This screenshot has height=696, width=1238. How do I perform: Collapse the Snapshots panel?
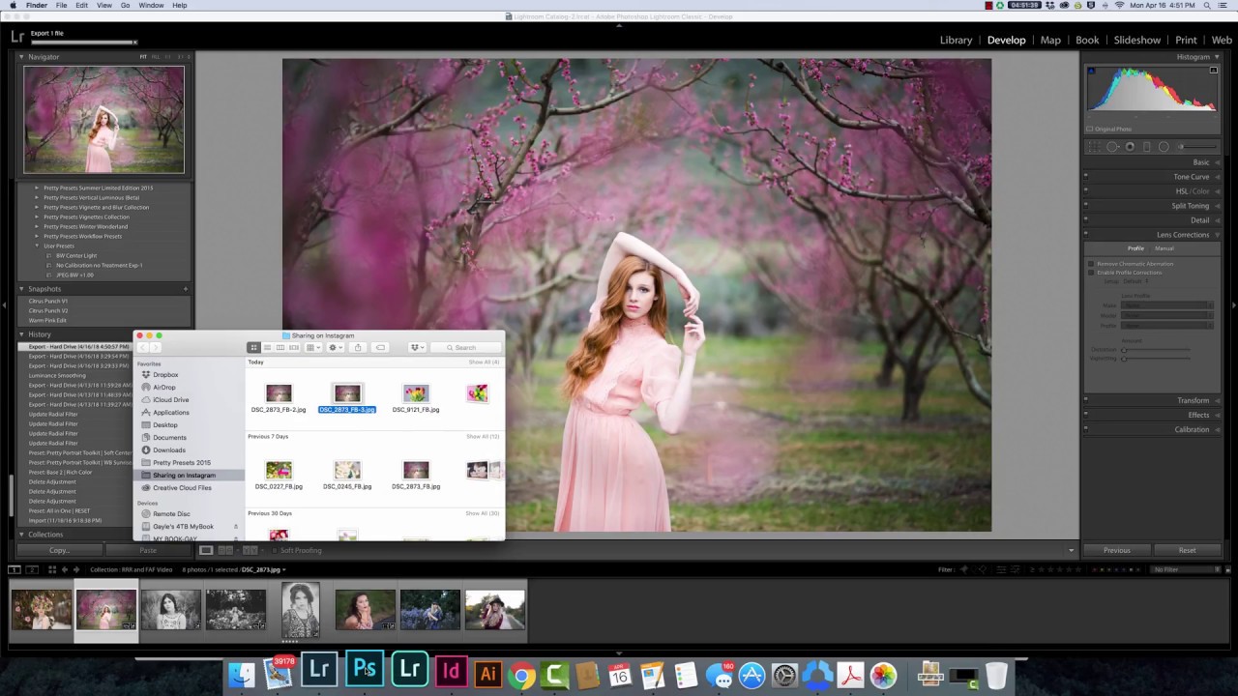[22, 289]
